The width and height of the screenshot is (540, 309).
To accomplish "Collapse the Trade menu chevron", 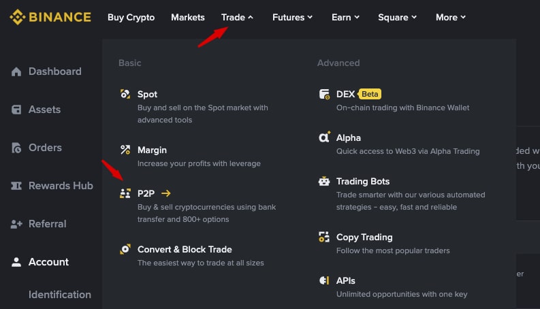I will click(x=251, y=17).
